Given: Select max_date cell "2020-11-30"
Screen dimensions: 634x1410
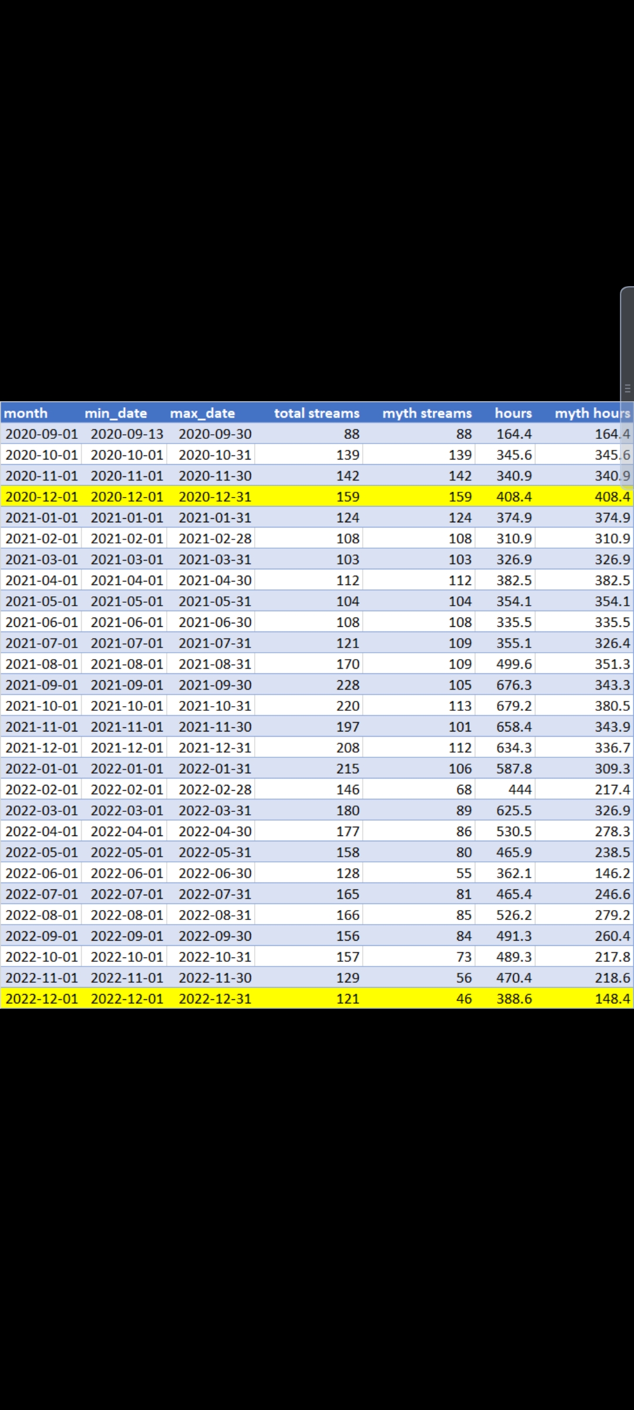Looking at the screenshot, I should pos(215,476).
